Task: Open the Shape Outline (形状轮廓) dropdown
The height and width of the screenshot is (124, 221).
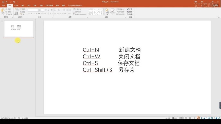Action: point(120,12)
